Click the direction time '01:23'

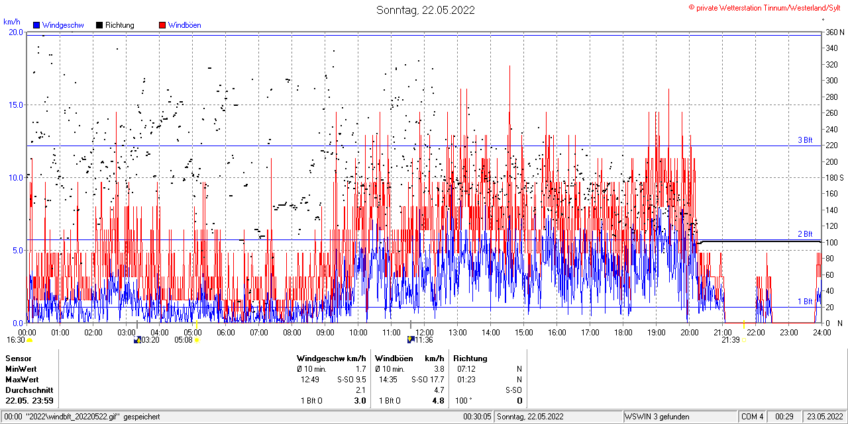pyautogui.click(x=466, y=380)
